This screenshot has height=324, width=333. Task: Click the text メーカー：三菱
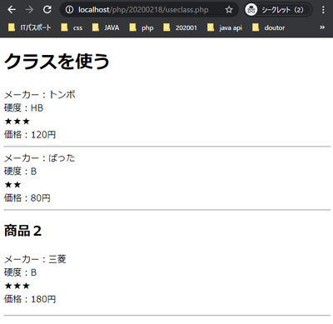click(35, 259)
